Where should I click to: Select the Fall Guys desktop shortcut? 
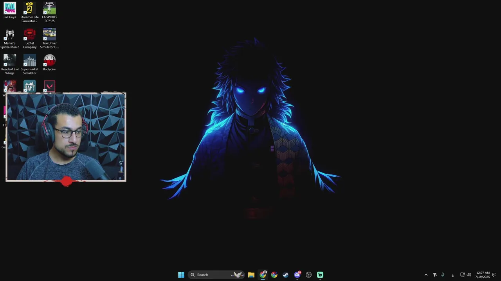point(10,11)
